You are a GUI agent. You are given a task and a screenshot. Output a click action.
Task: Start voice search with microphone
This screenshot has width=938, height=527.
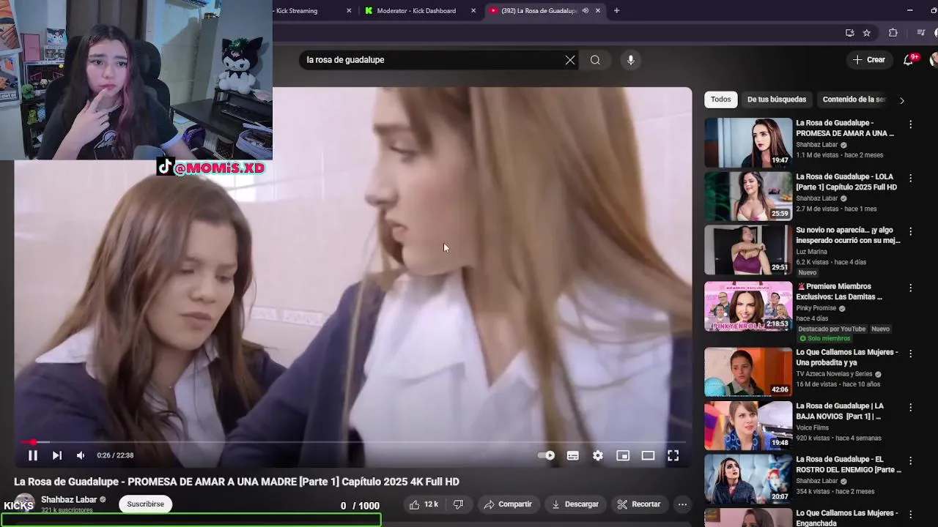pos(630,60)
